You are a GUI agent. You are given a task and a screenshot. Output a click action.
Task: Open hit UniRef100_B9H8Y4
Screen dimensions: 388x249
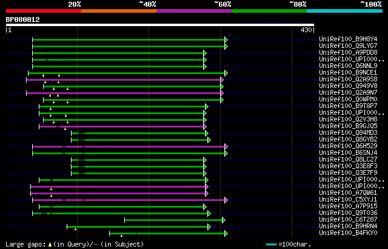(348, 39)
